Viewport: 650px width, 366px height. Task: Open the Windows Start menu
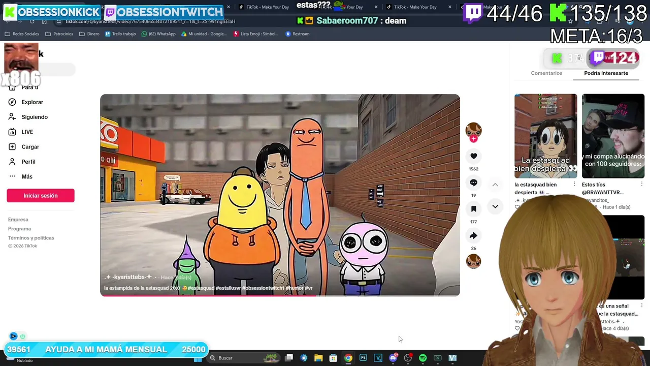198,360
